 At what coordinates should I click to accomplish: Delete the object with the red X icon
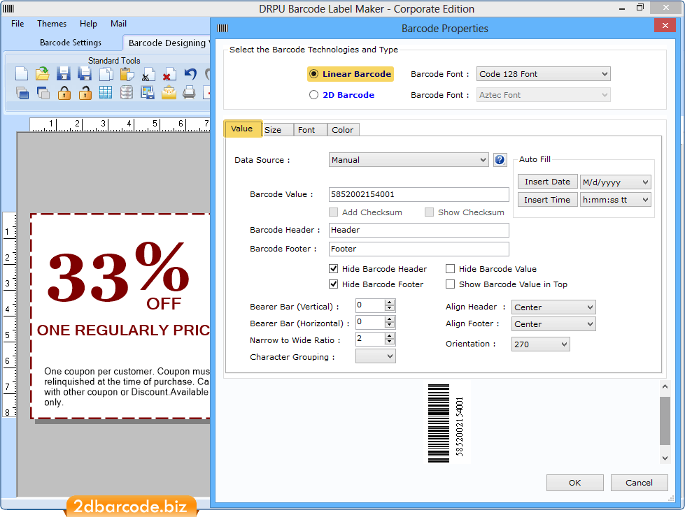[169, 74]
